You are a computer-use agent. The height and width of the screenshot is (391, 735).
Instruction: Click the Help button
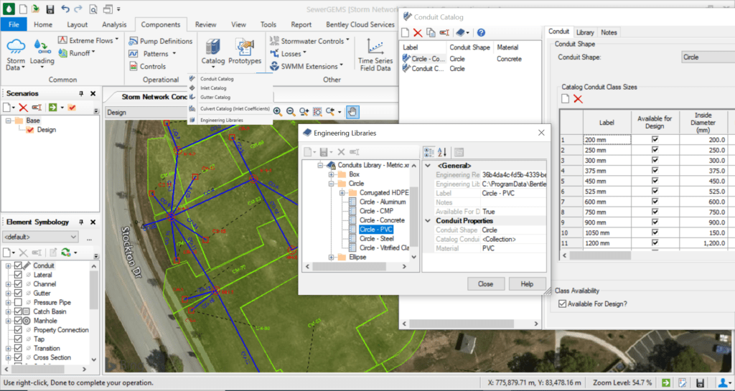click(527, 284)
